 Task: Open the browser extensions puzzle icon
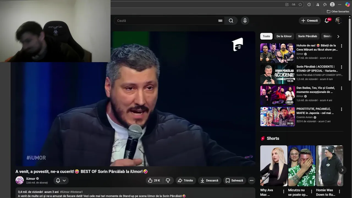tap(309, 4)
